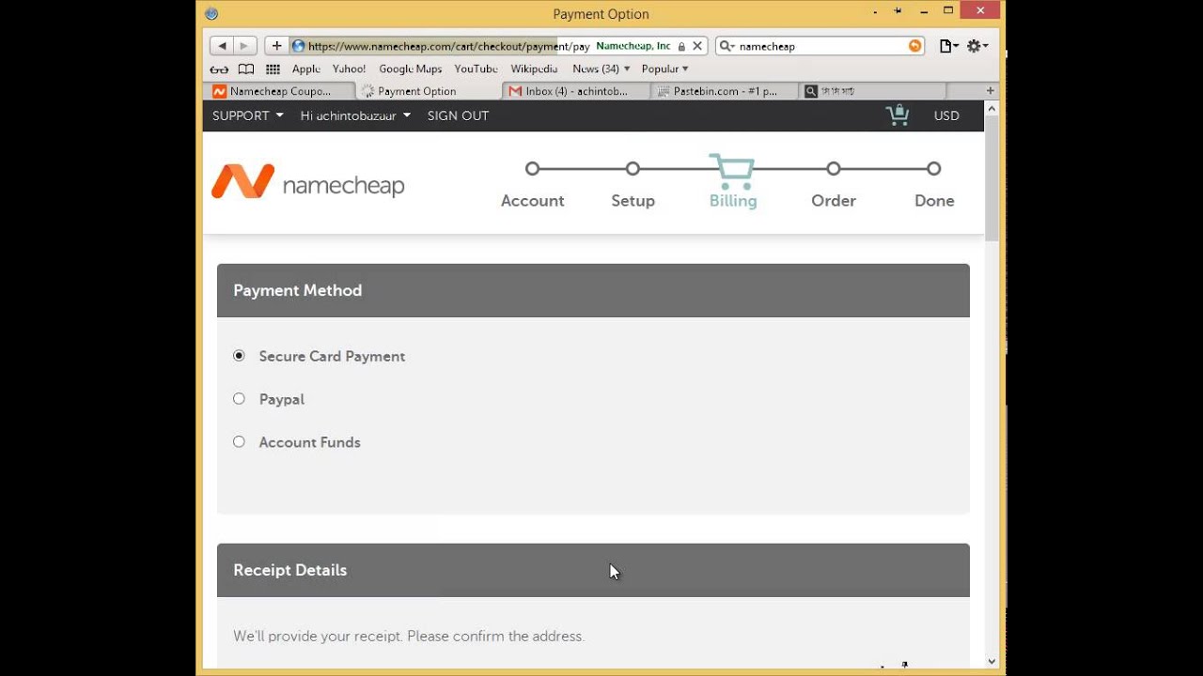
Task: Click page vertical scrollbar thumb
Action: pos(992,178)
